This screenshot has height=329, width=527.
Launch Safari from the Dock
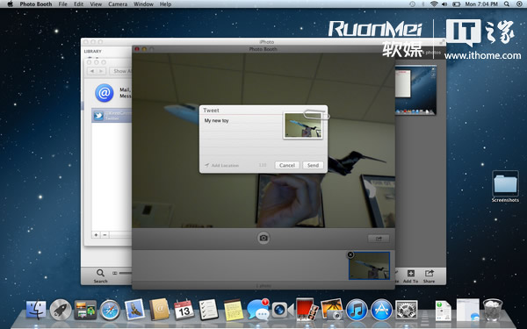(x=110, y=310)
